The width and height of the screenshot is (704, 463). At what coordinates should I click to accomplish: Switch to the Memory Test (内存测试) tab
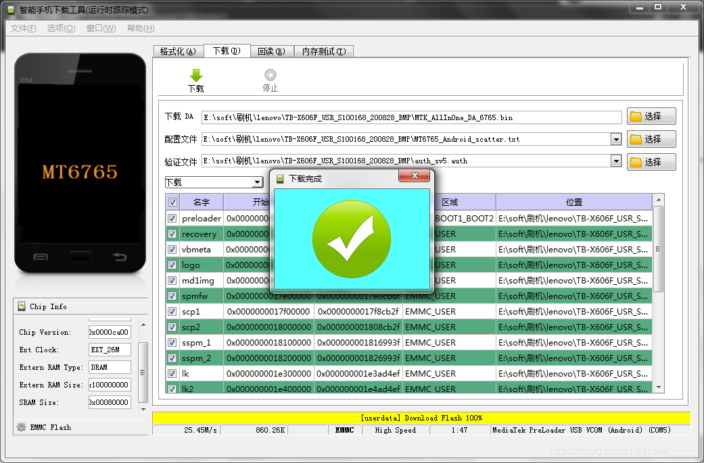coord(324,51)
